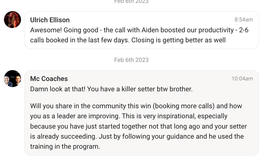Select the Ulrich Ellison sender name
This screenshot has width=265, height=163.
(x=50, y=20)
